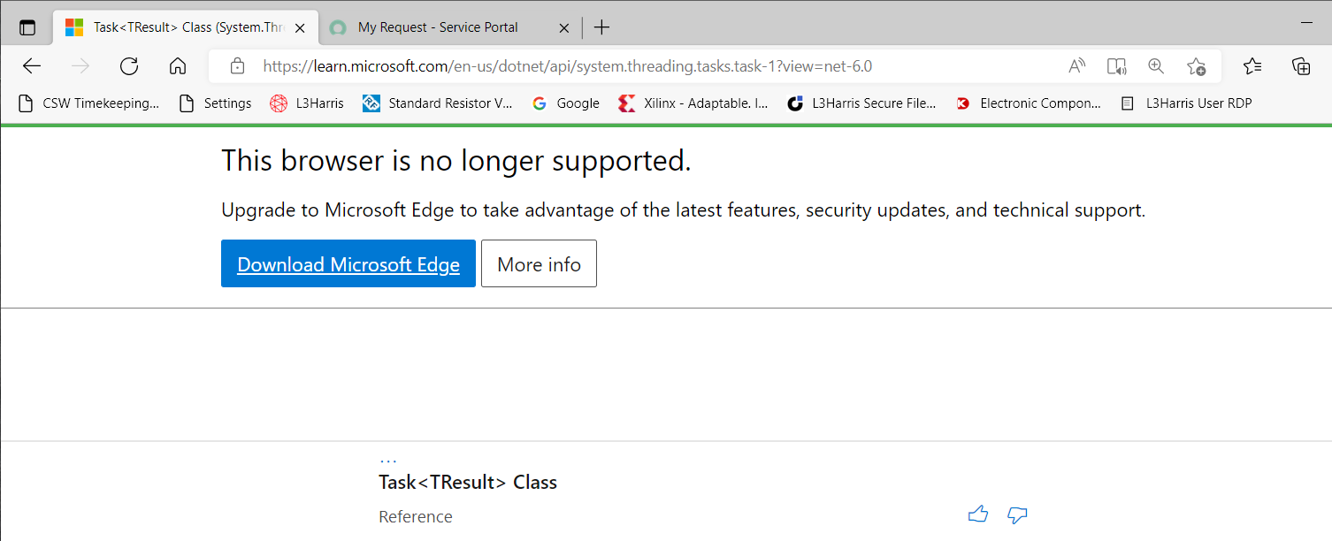This screenshot has width=1332, height=541.
Task: Open the Immersive Reader icon
Action: click(x=1116, y=65)
